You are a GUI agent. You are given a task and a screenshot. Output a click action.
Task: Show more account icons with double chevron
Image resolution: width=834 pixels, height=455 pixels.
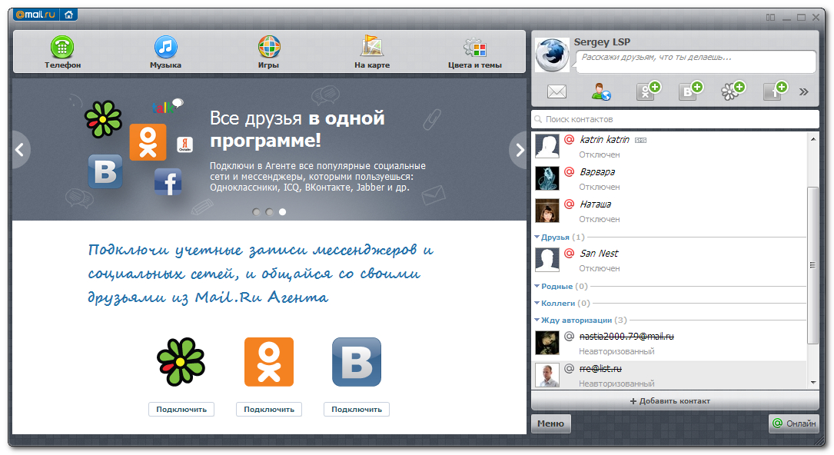804,92
